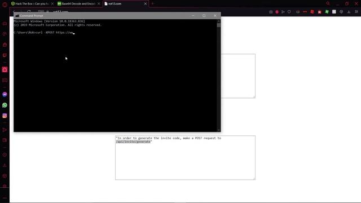The width and height of the screenshot is (361, 203).
Task: Click the green extension icon in toolbar
Action: coord(327,12)
